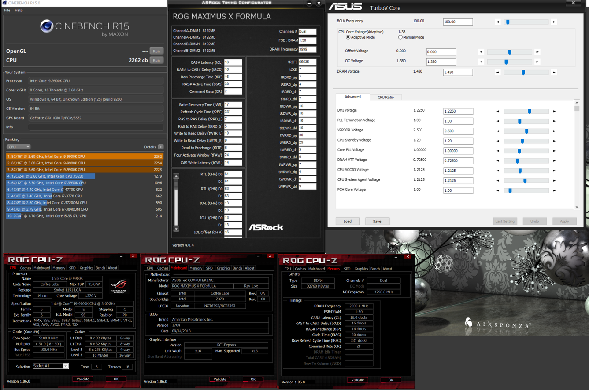
Task: Select the Intel Xeon CPU X5650 ranking row
Action: click(85, 176)
